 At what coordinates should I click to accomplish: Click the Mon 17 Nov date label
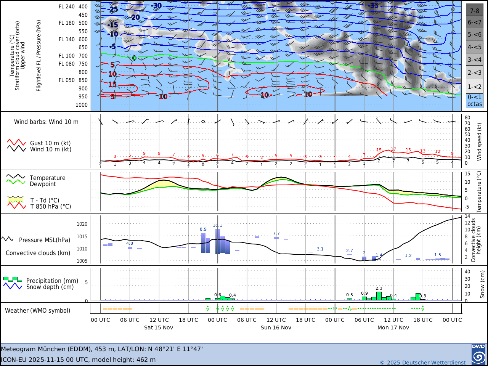[x=393, y=327]
